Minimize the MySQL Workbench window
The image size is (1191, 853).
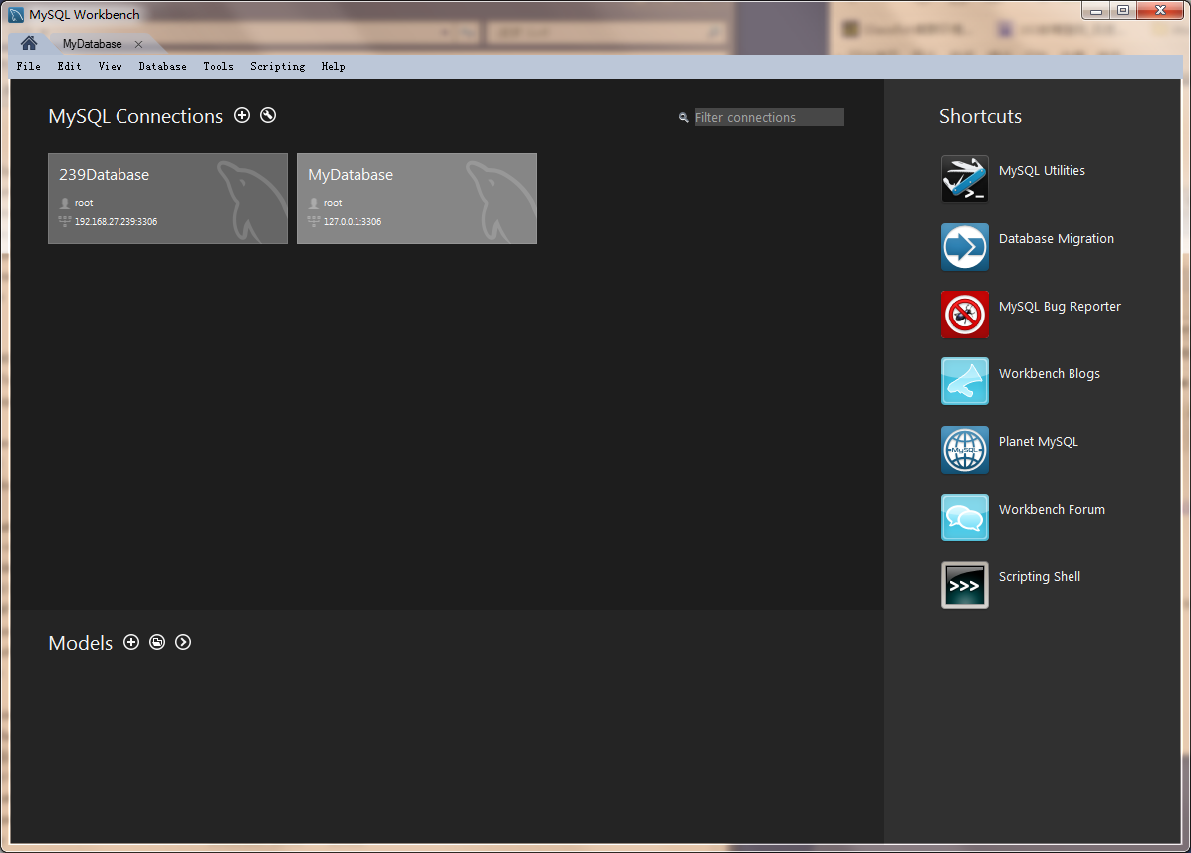[1095, 11]
